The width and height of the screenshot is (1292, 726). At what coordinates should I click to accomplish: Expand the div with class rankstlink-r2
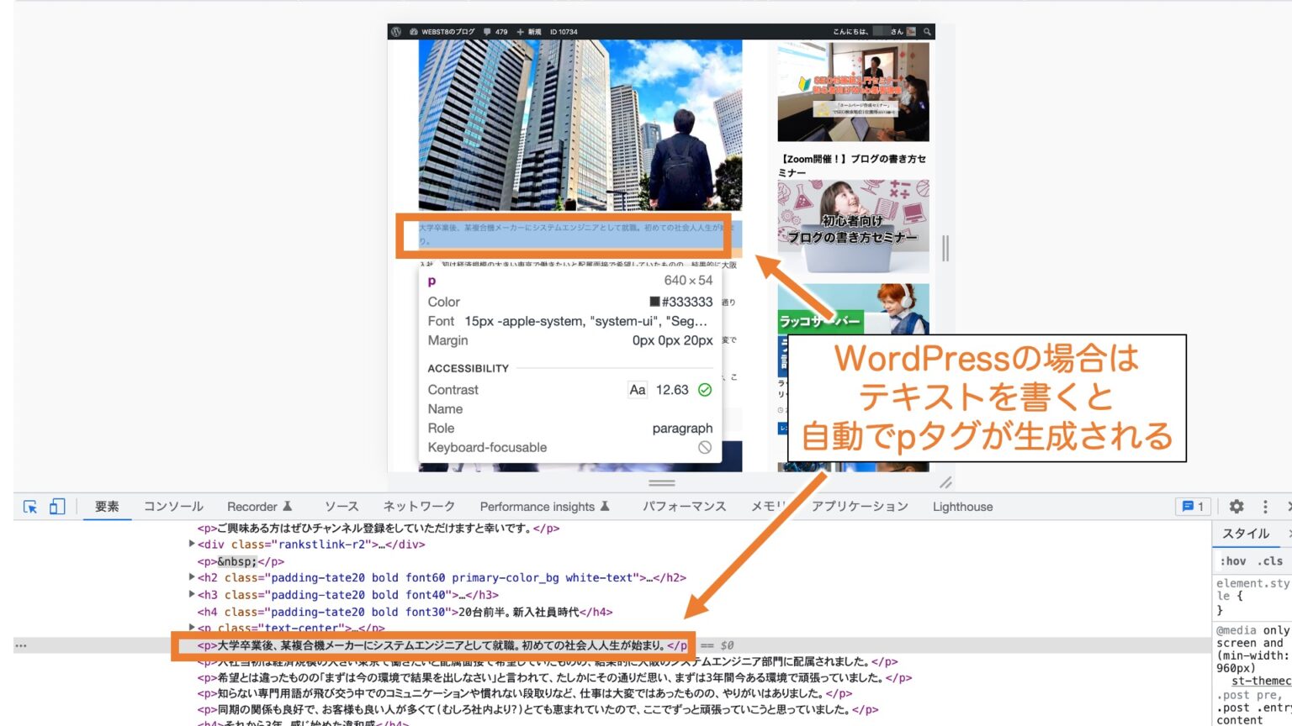pos(192,544)
